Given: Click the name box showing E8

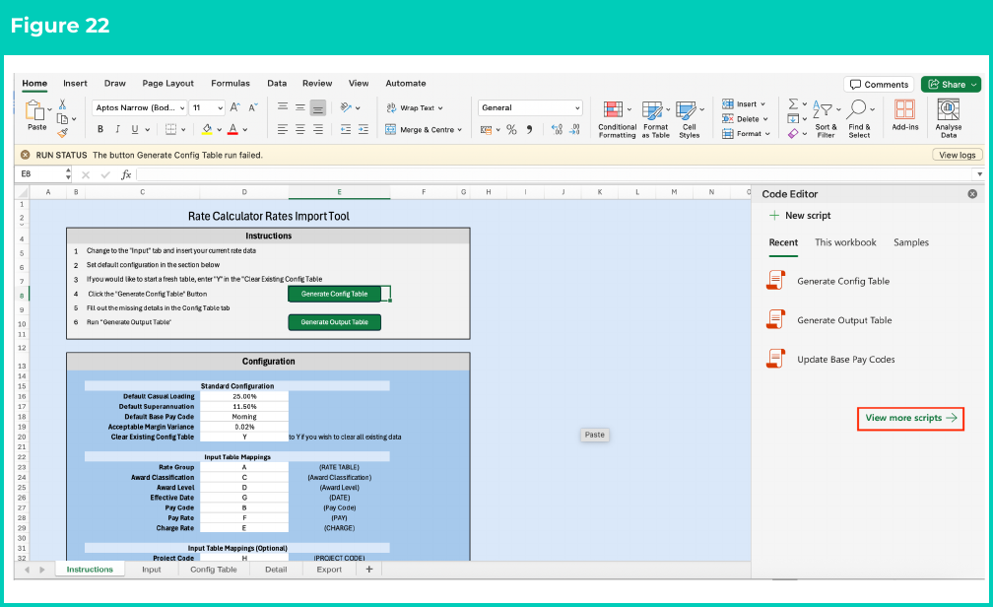Looking at the screenshot, I should 41,173.
